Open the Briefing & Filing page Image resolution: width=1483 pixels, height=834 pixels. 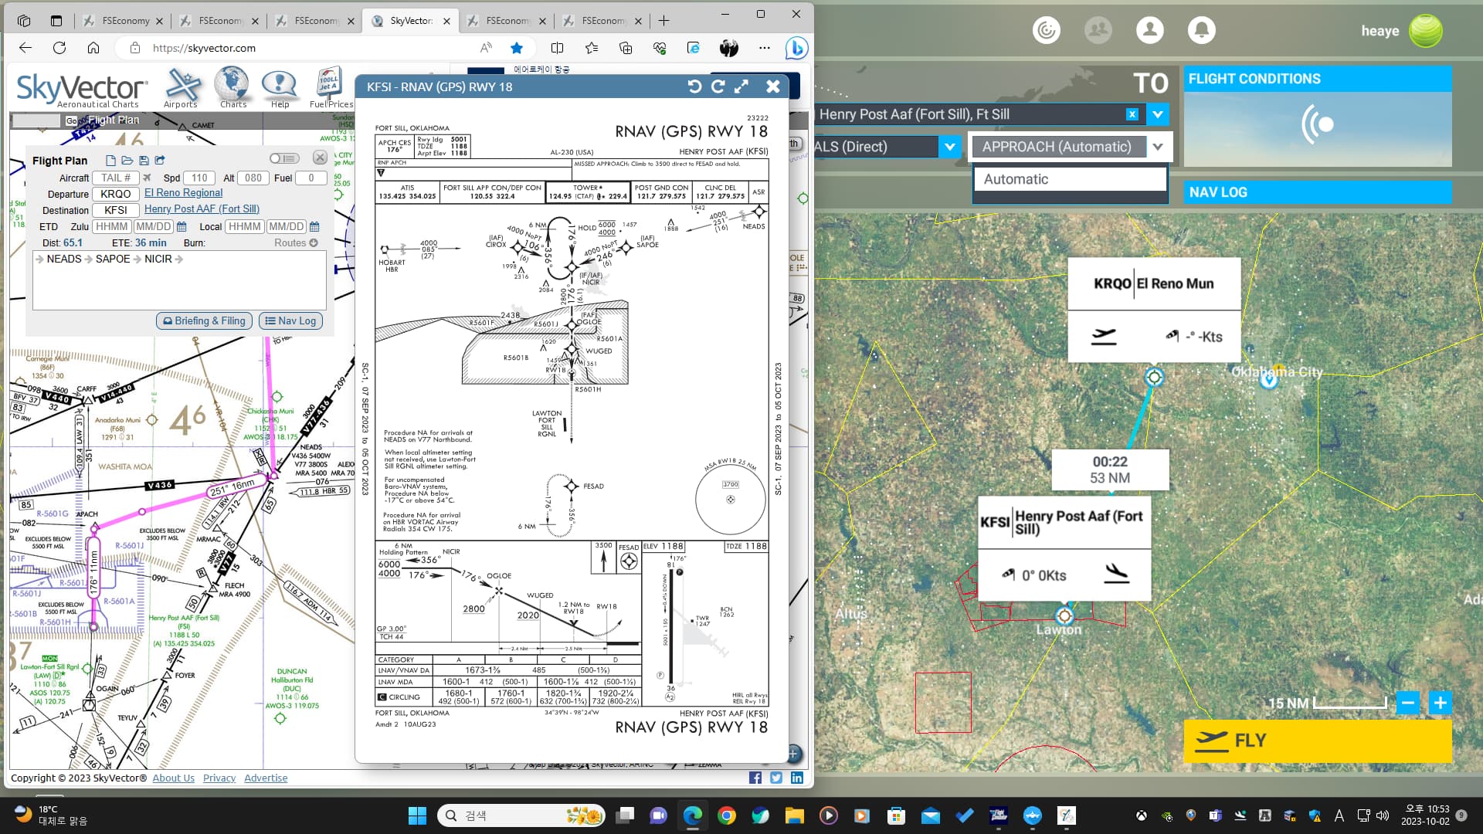coord(204,321)
